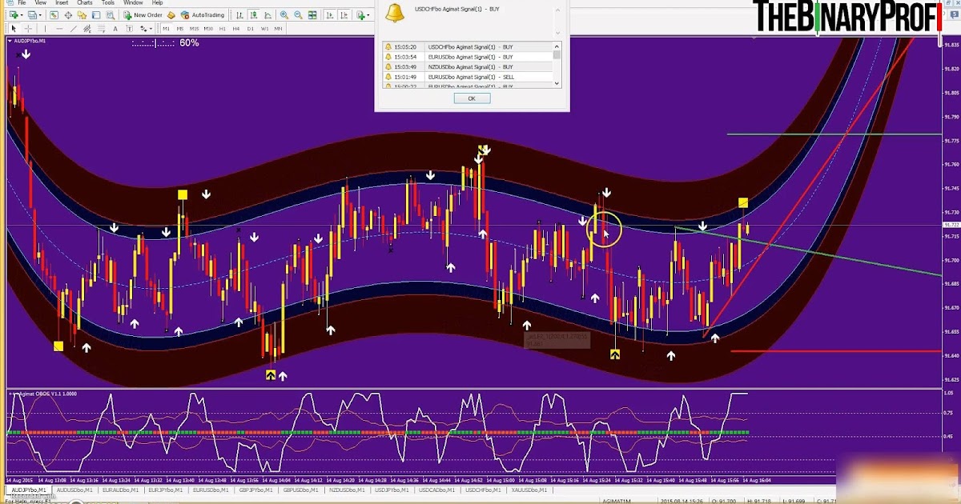Open the Market Watch toolbar icon
This screenshot has width=961, height=504.
[x=54, y=14]
